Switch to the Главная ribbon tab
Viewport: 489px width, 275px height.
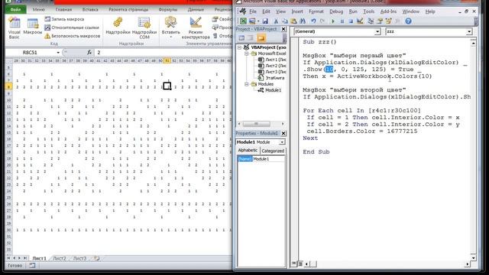(x=63, y=10)
